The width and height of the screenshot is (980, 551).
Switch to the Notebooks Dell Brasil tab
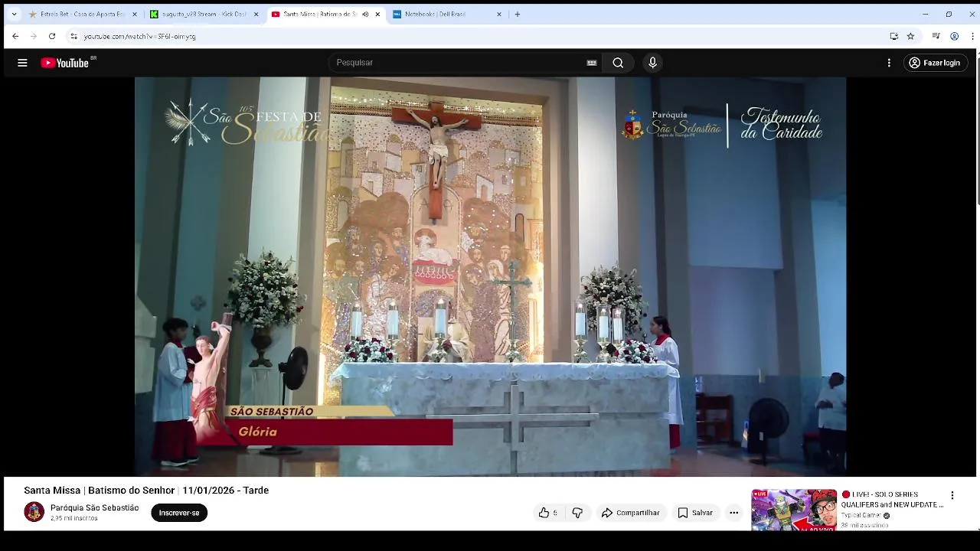(448, 14)
